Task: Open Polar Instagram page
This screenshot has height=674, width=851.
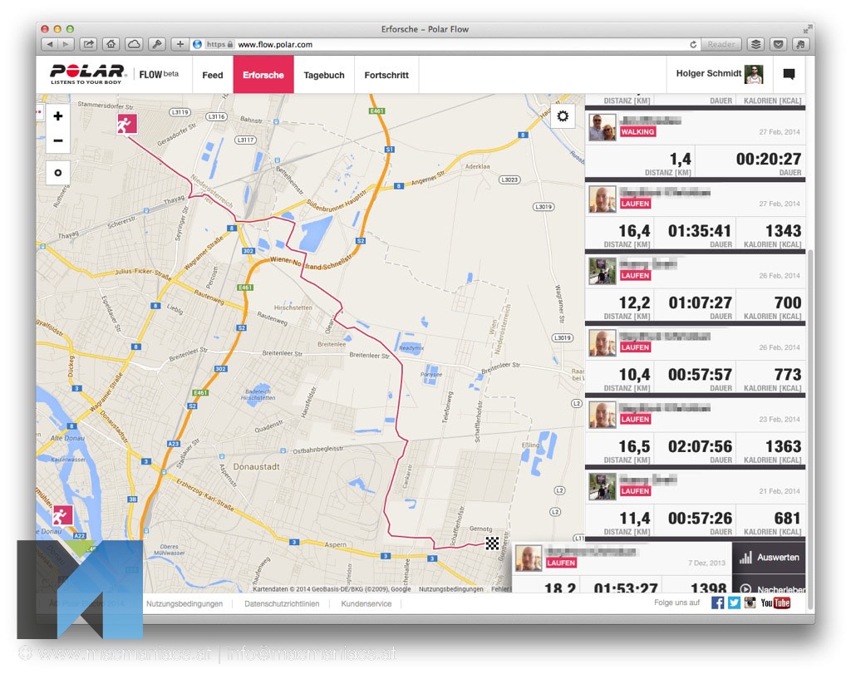Action: [750, 603]
